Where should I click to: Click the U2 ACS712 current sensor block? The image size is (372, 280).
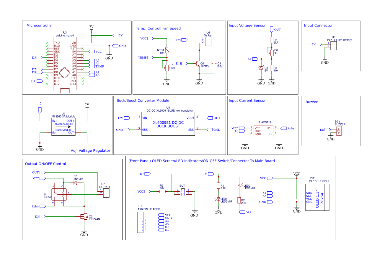coord(263,131)
